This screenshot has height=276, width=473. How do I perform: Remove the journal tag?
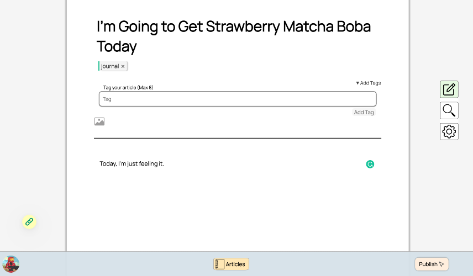point(123,66)
